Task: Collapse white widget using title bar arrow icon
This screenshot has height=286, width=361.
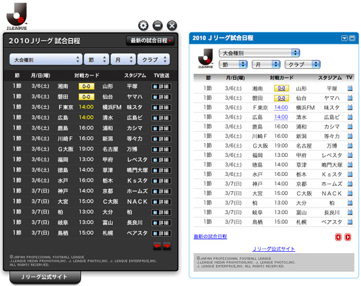Action: 344,38
